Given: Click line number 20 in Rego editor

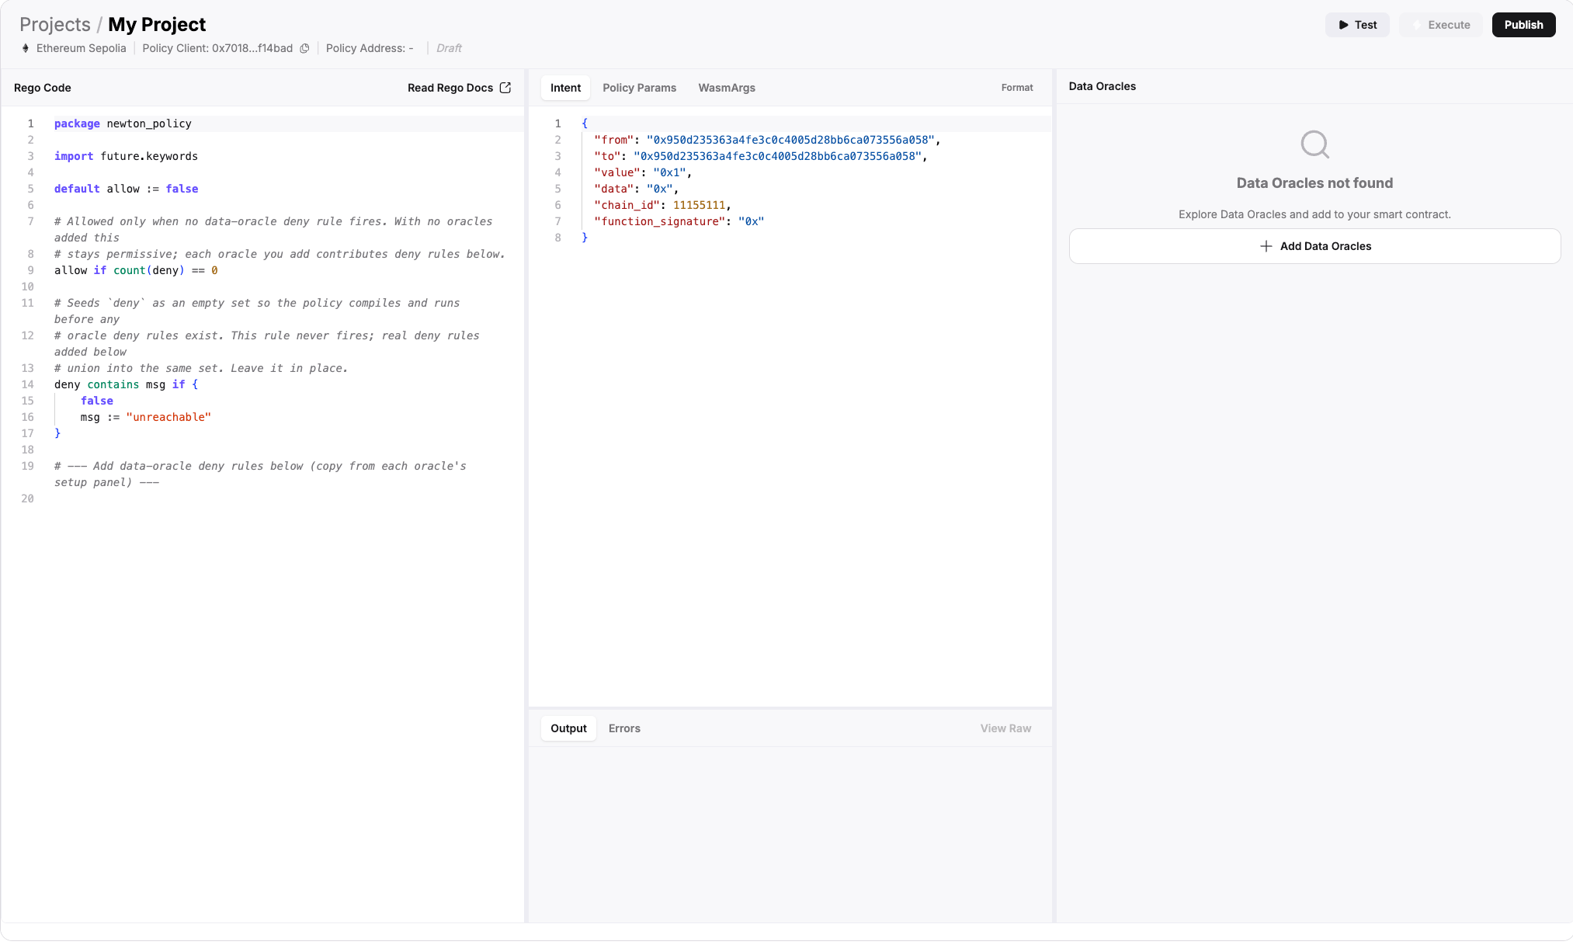Looking at the screenshot, I should tap(28, 499).
